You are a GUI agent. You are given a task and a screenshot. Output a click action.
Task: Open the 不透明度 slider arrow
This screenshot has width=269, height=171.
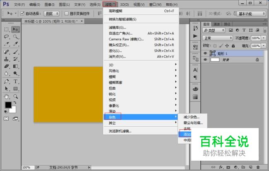(264, 38)
